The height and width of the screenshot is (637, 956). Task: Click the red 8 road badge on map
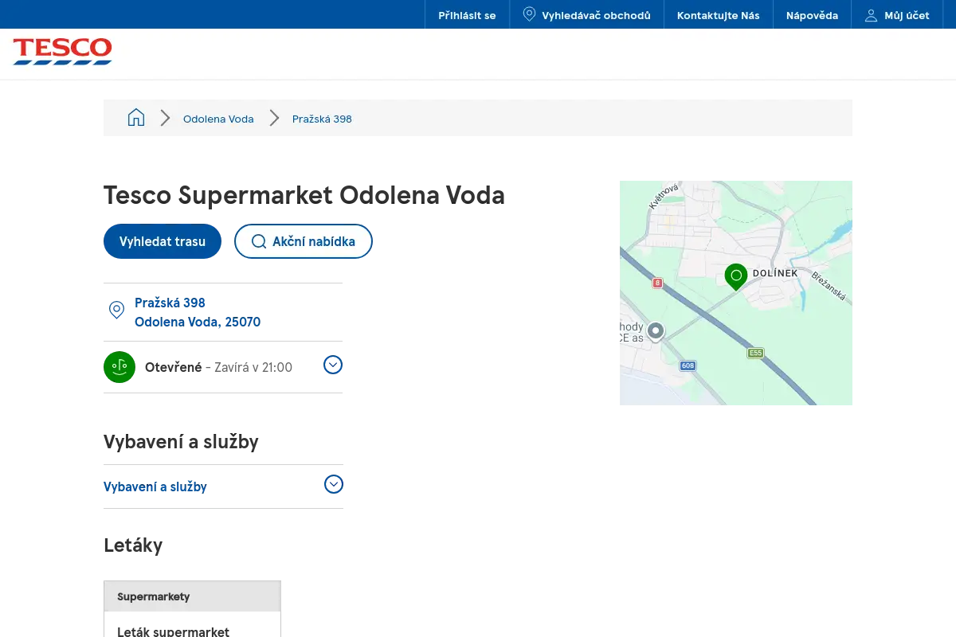click(657, 283)
